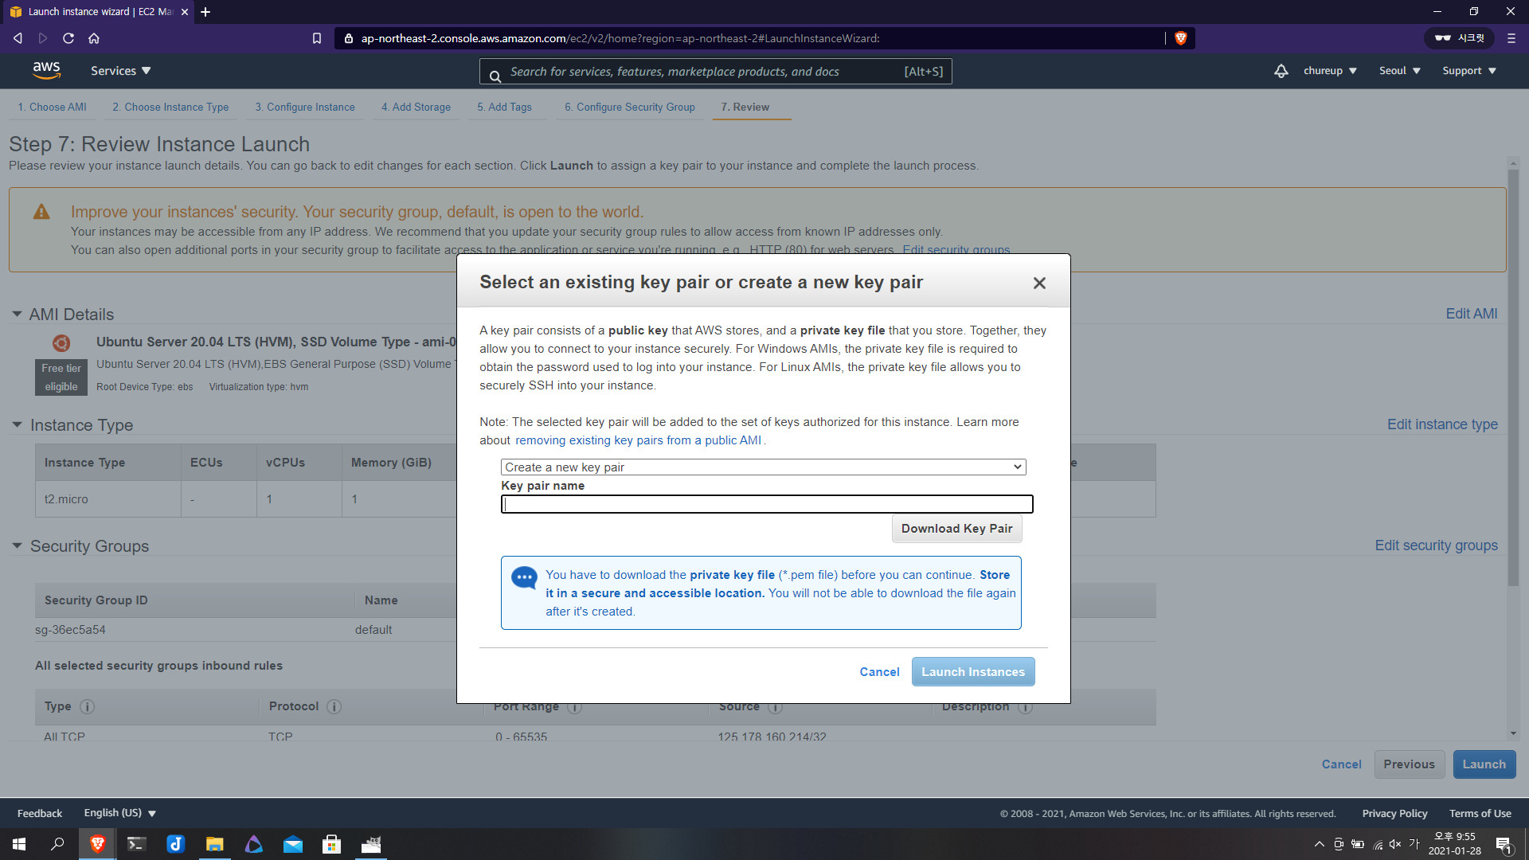Click the info icon next to Protocol
1529x860 pixels.
[x=334, y=706]
